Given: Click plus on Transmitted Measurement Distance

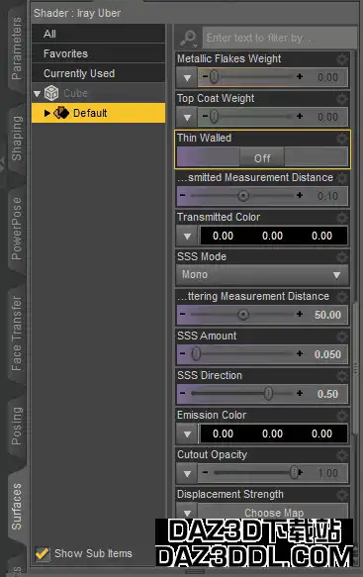Looking at the screenshot, I should pyautogui.click(x=300, y=195).
